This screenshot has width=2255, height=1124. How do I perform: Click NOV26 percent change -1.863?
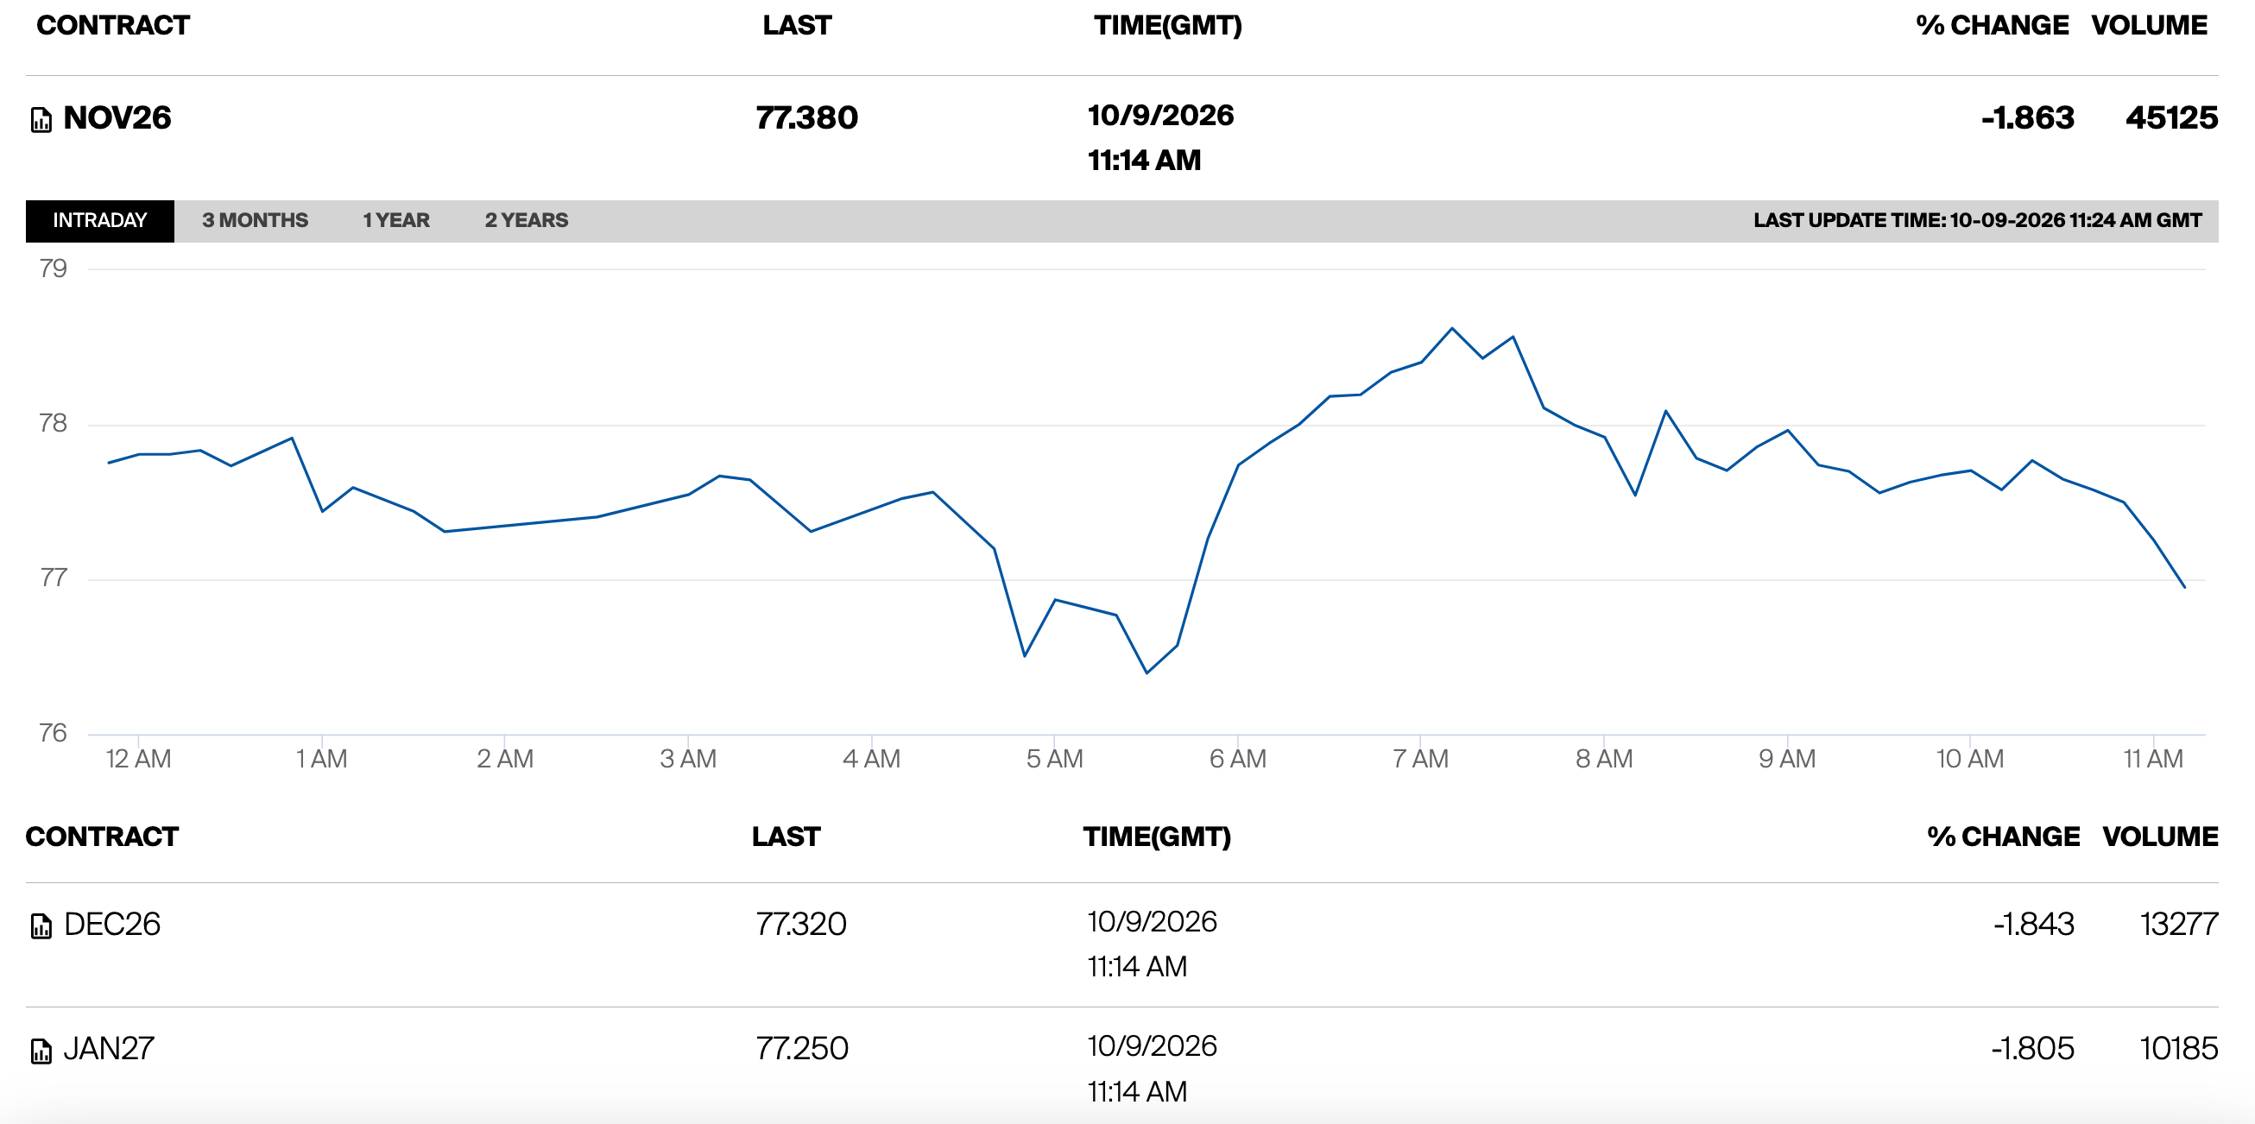(2027, 118)
